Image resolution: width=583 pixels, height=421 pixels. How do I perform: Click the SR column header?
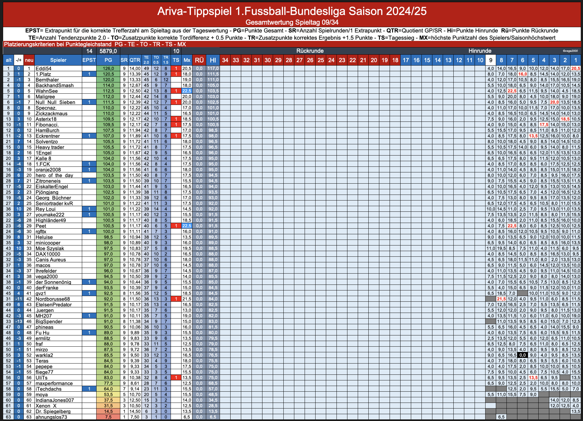tap(124, 60)
